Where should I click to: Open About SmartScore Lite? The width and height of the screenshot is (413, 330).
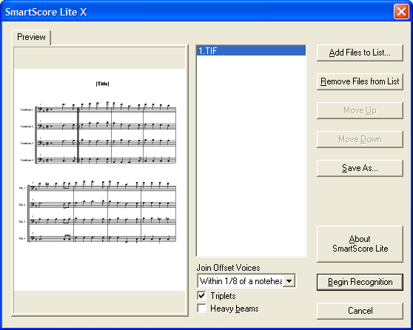coord(360,244)
